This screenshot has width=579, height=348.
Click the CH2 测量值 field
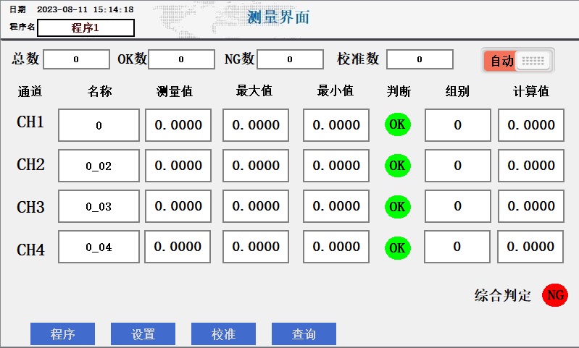[x=178, y=166]
